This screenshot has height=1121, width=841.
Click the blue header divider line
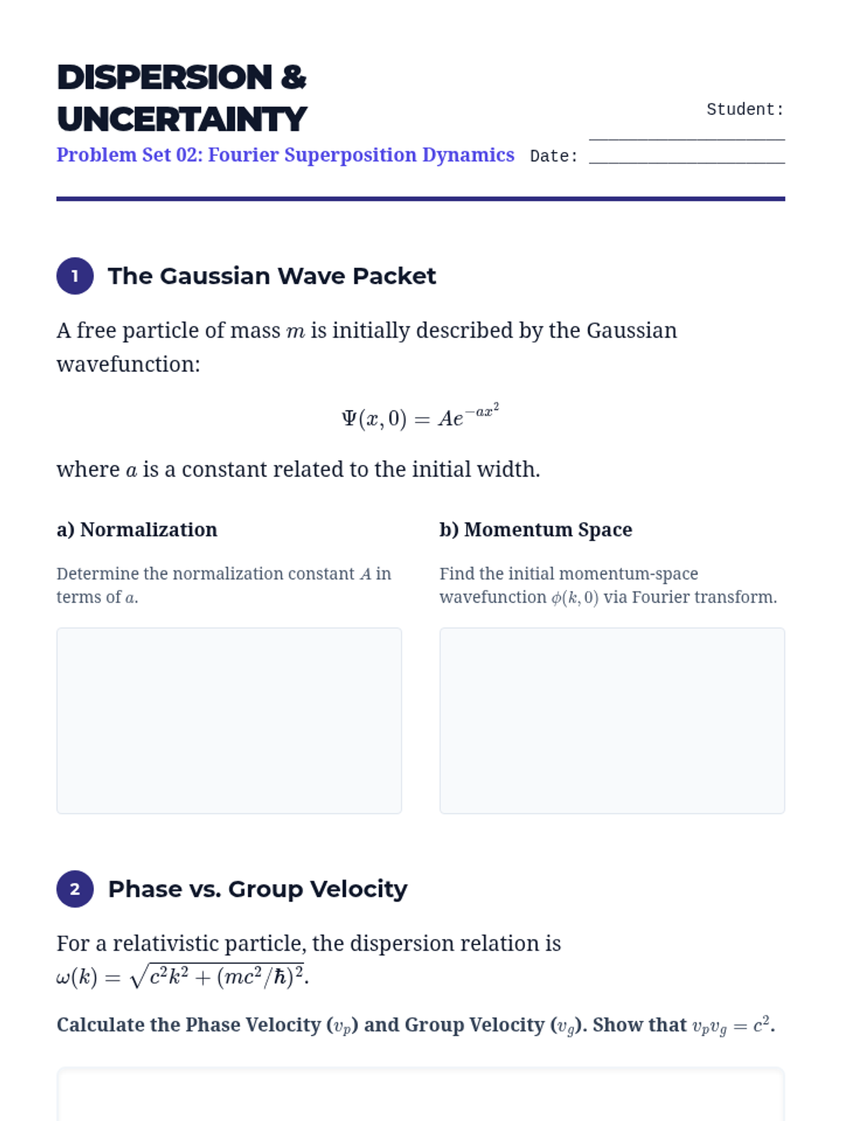(x=420, y=199)
